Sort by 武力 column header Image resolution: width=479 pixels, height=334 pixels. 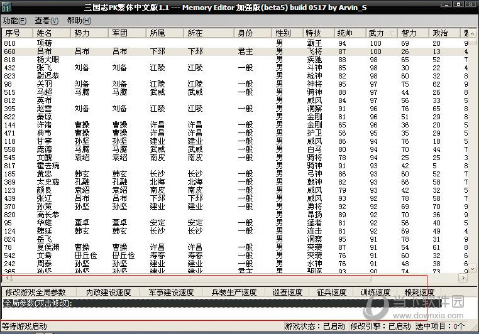pyautogui.click(x=382, y=33)
